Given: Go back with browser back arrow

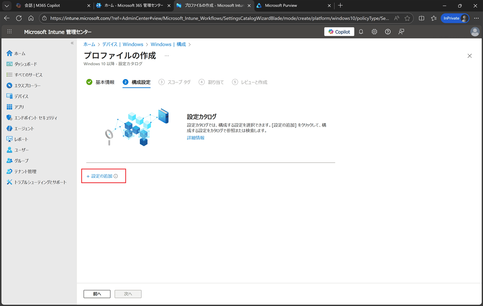Looking at the screenshot, I should 7,18.
